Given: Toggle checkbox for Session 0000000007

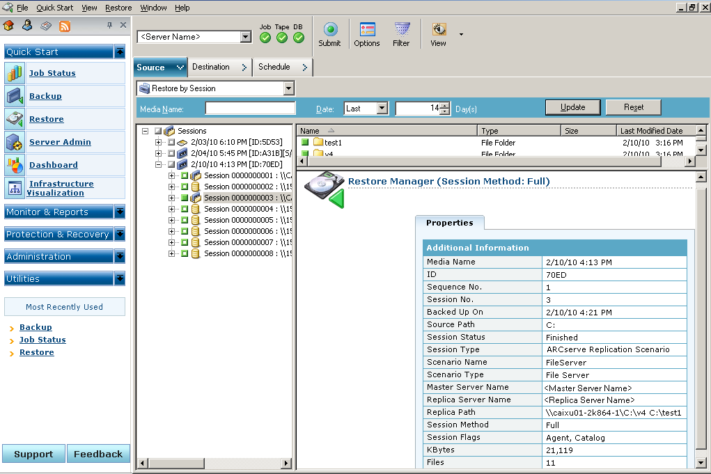Looking at the screenshot, I should click(185, 242).
